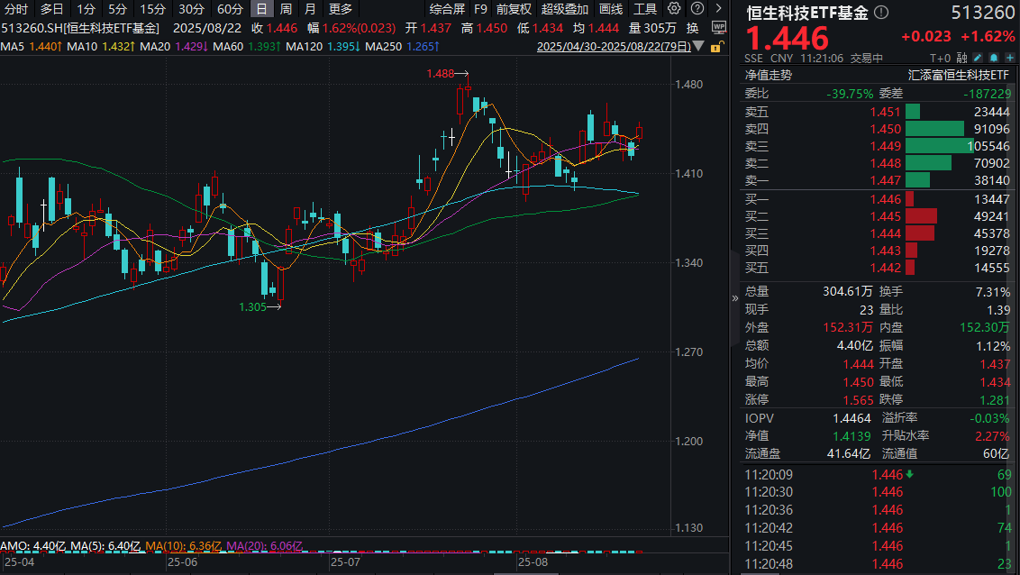Select the 5分 period tab
The image size is (1020, 575).
click(117, 9)
